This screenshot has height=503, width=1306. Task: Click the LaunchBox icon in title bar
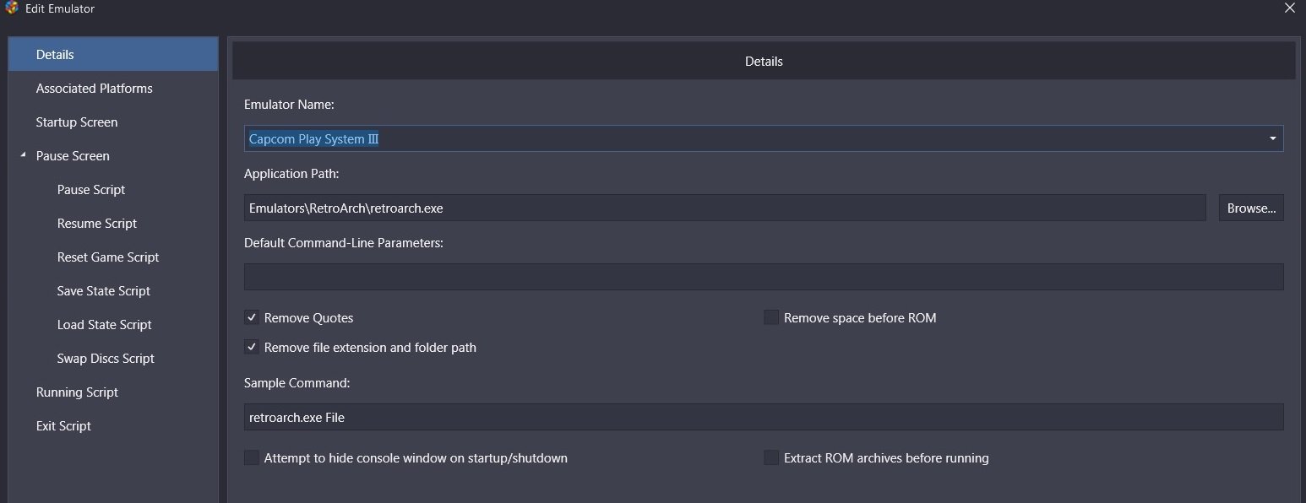11,8
